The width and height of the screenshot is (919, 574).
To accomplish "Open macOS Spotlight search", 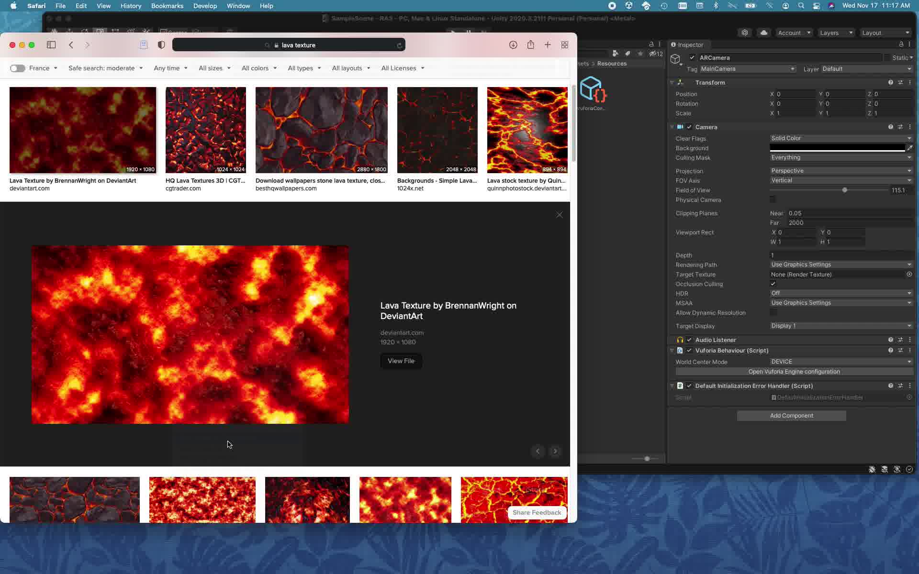I will click(x=801, y=6).
